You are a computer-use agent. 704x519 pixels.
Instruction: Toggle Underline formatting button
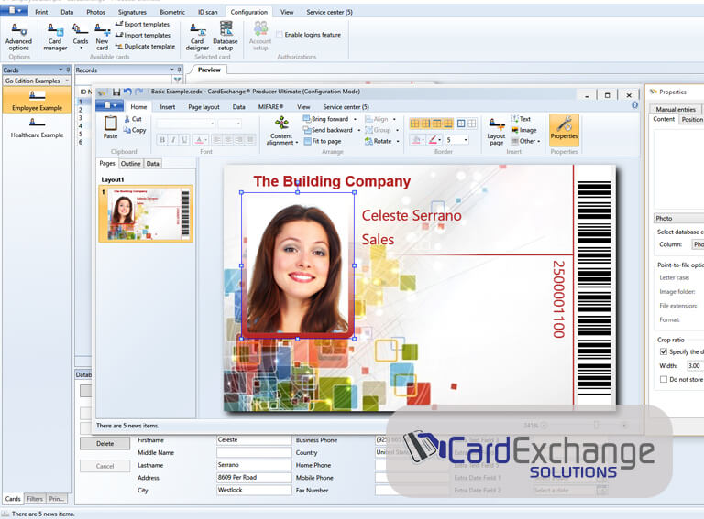184,140
